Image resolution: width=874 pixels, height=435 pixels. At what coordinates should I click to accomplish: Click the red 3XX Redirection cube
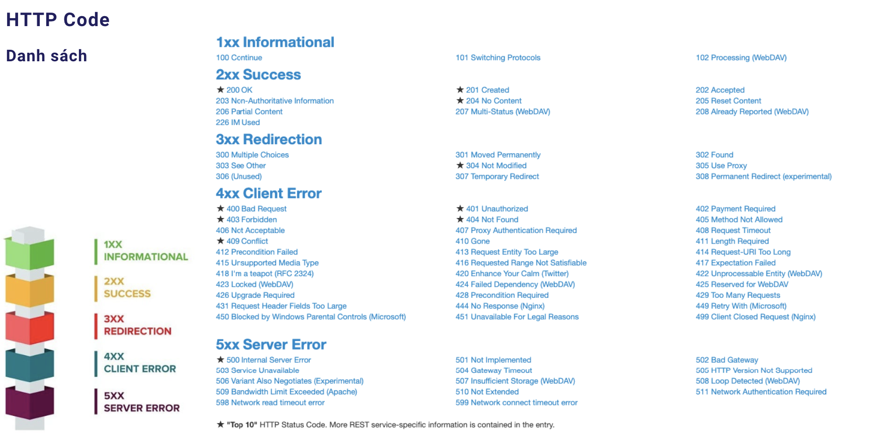point(30,327)
